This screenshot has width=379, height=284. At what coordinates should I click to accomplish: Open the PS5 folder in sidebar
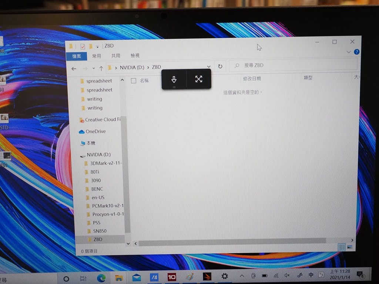[x=94, y=223]
